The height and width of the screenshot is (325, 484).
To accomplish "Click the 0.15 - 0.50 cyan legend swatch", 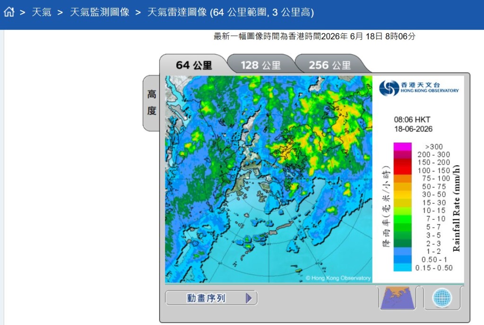I will pos(402,267).
